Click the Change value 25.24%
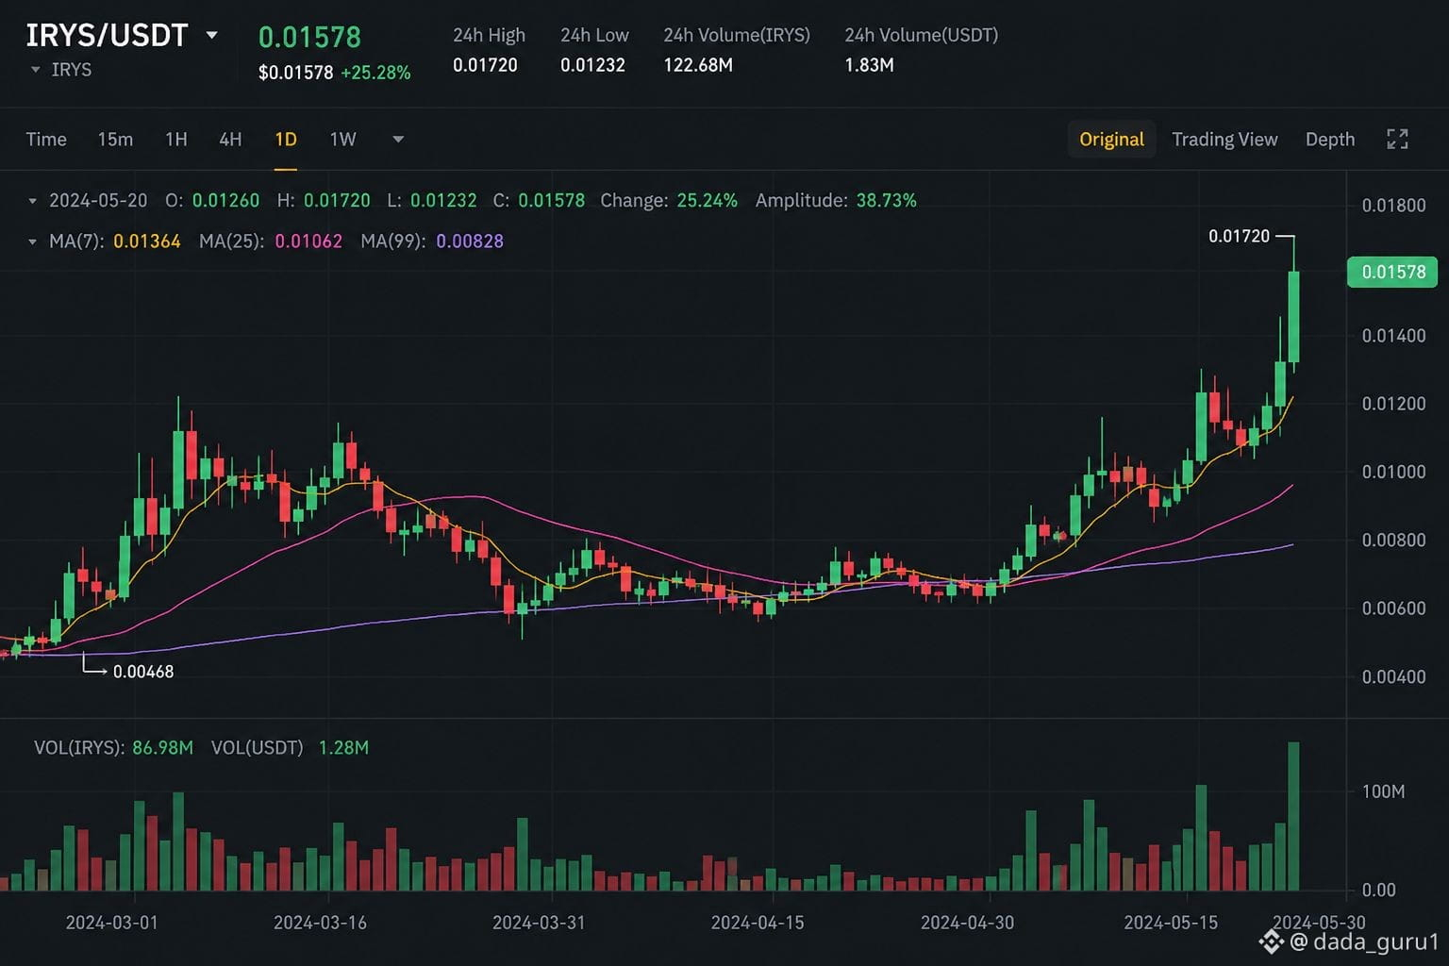 click(708, 201)
